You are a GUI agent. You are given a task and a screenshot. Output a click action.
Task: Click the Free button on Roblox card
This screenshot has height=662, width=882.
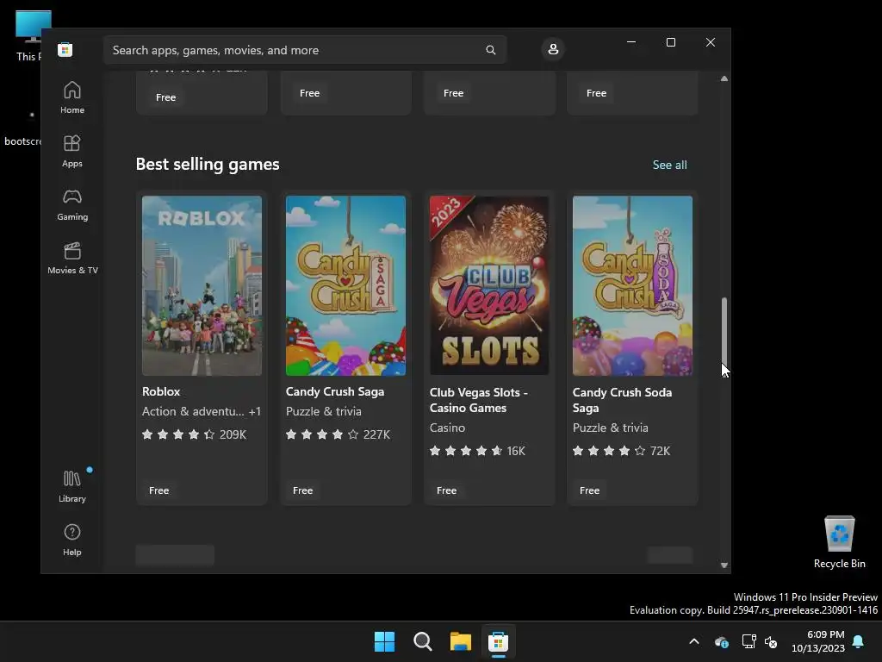click(158, 490)
